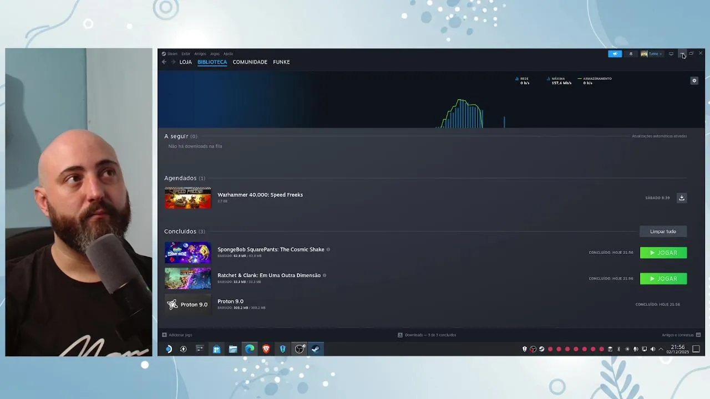Click the SÁBADO 8:39 scheduled time
710x399 pixels.
coord(657,198)
